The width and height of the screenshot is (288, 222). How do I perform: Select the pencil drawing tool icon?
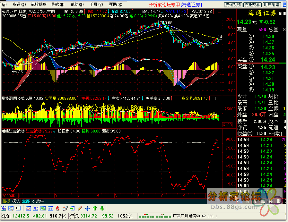point(80,209)
